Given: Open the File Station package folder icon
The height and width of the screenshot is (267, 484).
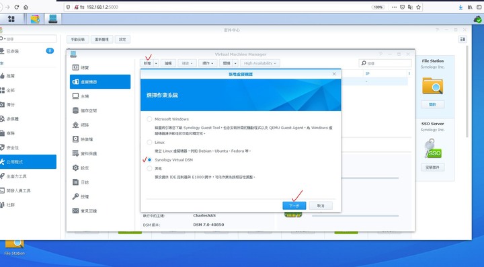Looking at the screenshot, I should pos(432,85).
